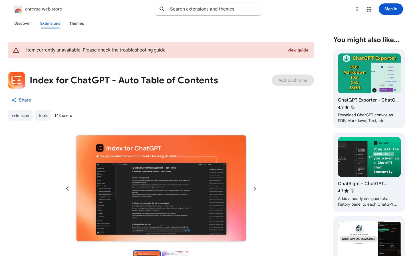Open the View guide link
This screenshot has height=256, width=411.
click(x=298, y=50)
